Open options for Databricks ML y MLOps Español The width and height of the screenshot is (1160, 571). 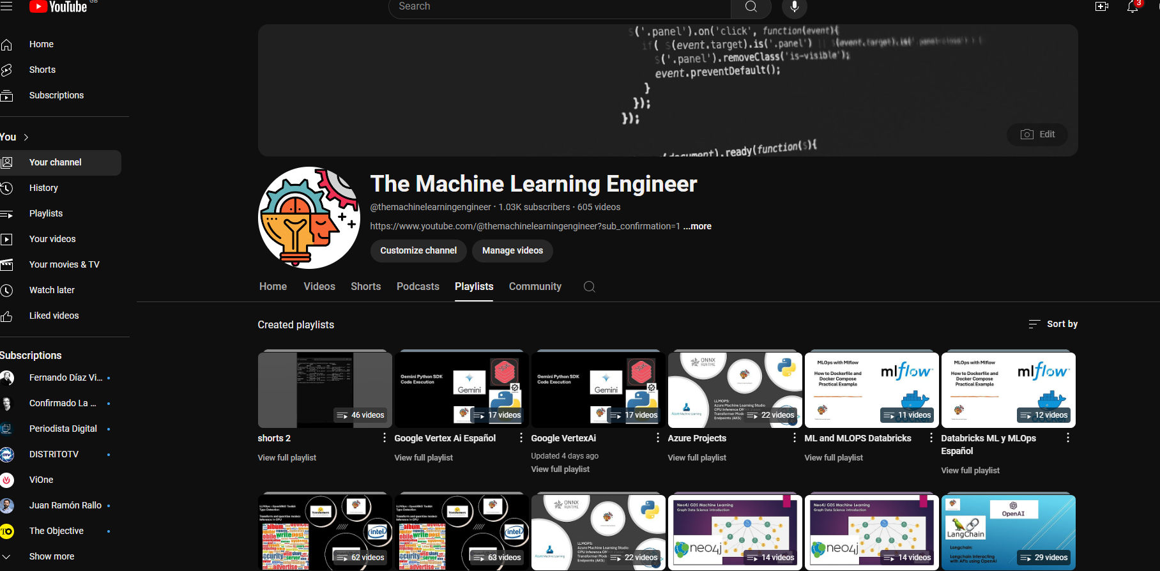(1067, 438)
